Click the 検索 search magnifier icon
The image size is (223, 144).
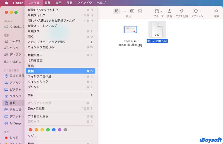click(217, 11)
